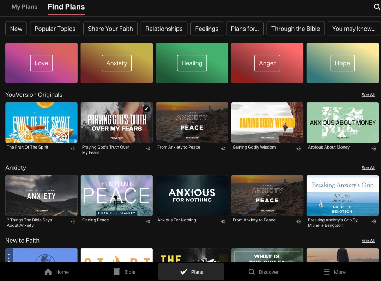Viewport: 381px width, 281px height.
Task: Open Discover in bottom navigation
Action: [264, 272]
